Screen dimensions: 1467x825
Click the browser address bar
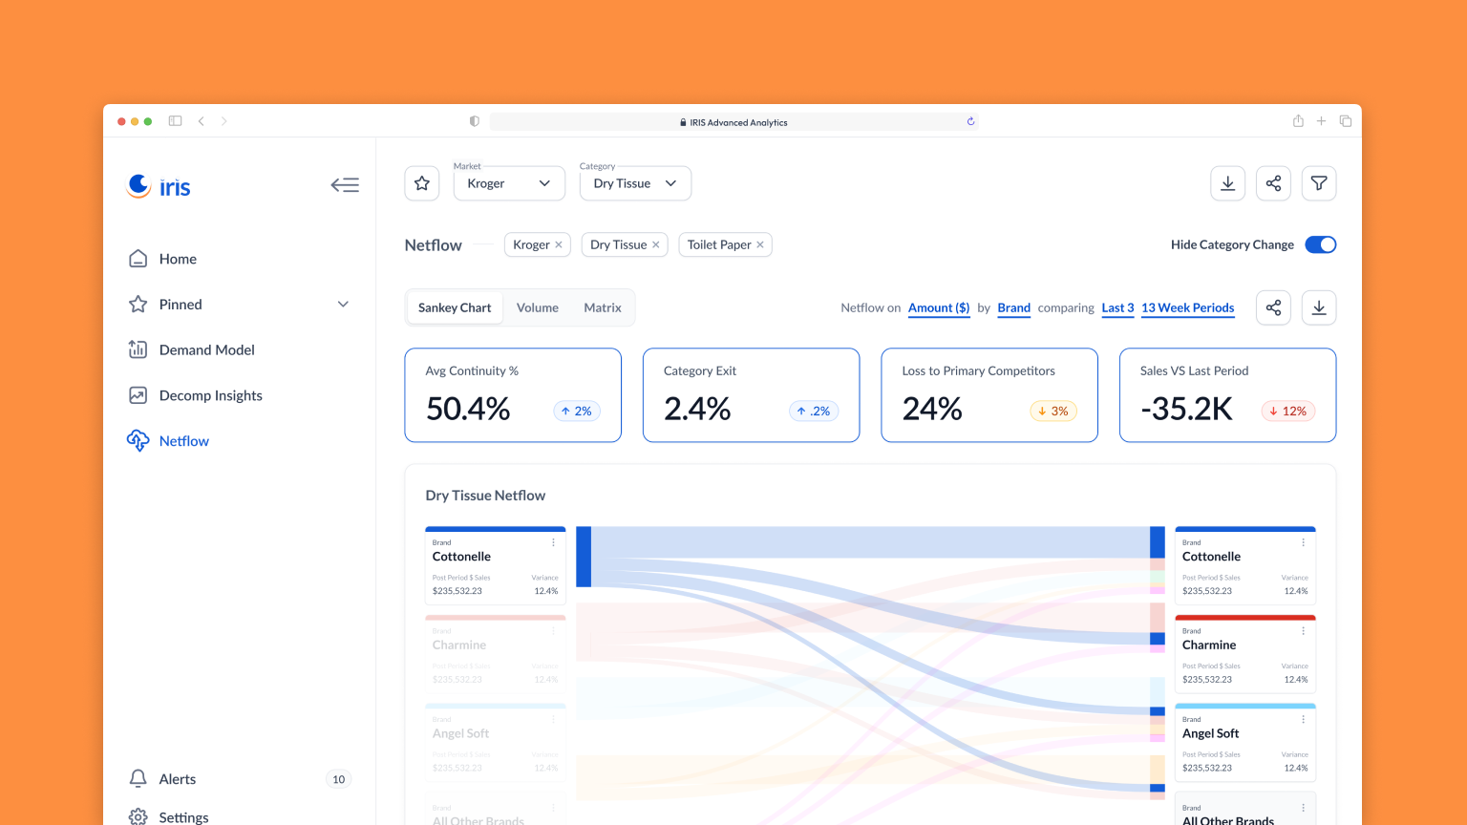[x=733, y=122]
